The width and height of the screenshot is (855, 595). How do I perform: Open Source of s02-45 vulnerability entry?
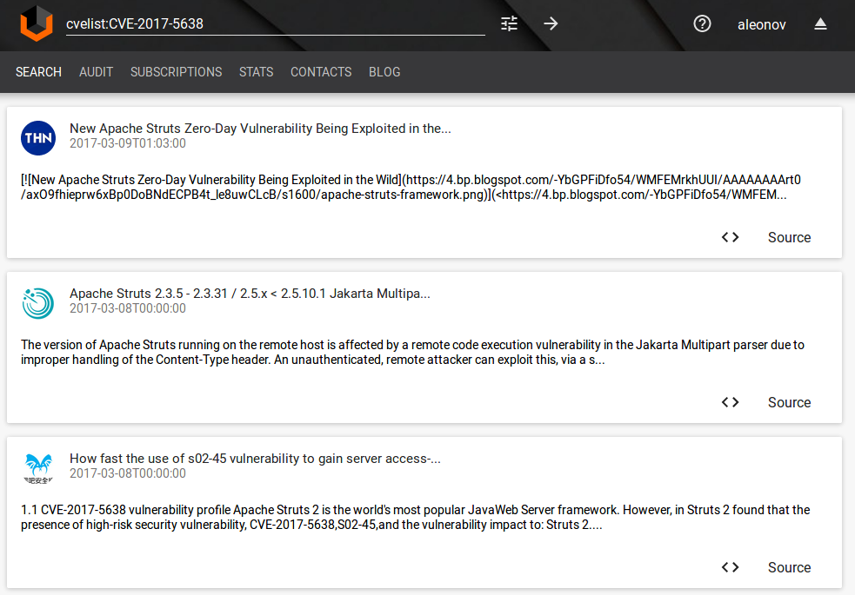[x=789, y=567]
